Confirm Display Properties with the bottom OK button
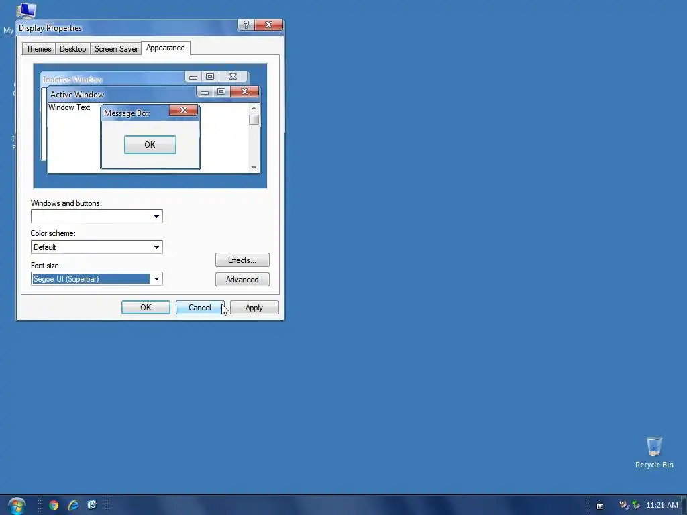Image resolution: width=687 pixels, height=515 pixels. point(146,308)
